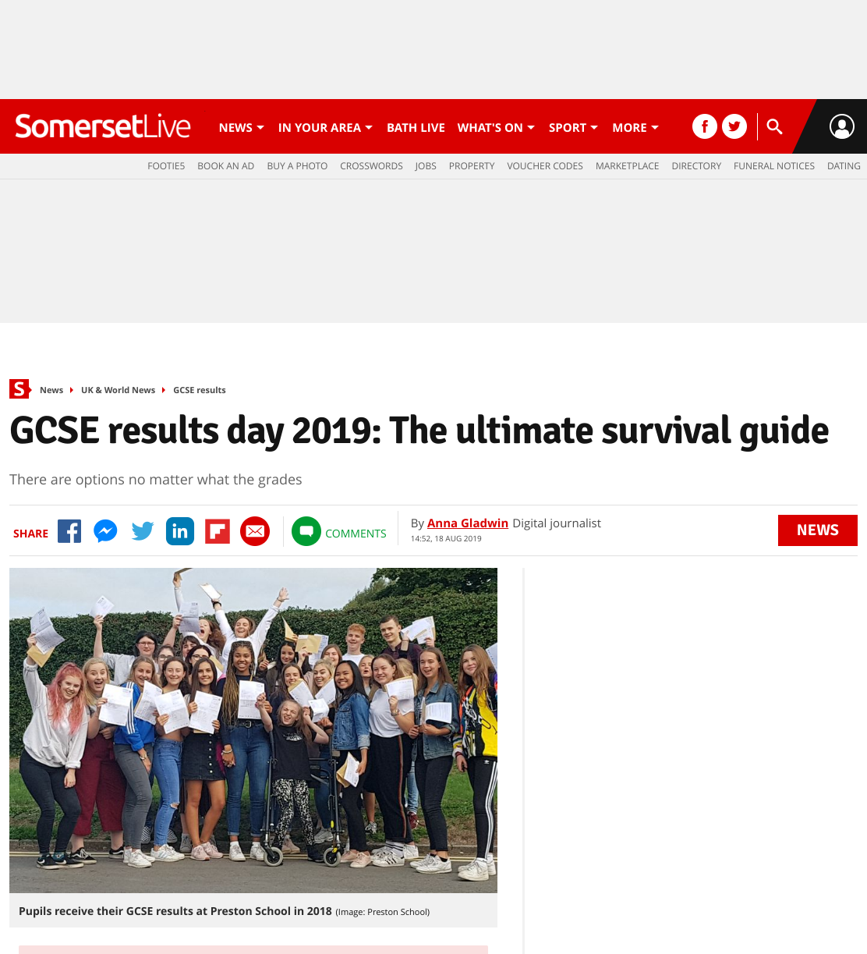
Task: Visit SomersetLive Facebook page in header
Action: pyautogui.click(x=705, y=126)
